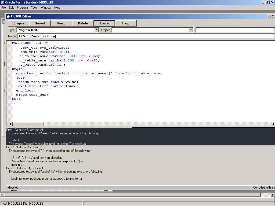Screen dimensions: 275x206
Task: Expand the Type dropdown showing Program Unit
Action: pyautogui.click(x=97, y=30)
